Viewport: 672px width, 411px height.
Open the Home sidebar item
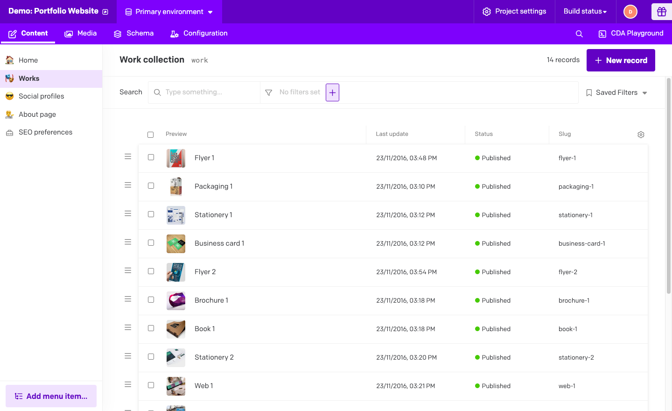(x=51, y=60)
